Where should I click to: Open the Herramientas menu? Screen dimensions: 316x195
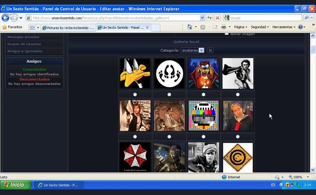284,27
